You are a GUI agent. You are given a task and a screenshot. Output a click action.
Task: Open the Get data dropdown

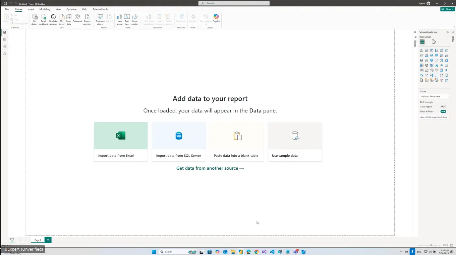pos(35,20)
